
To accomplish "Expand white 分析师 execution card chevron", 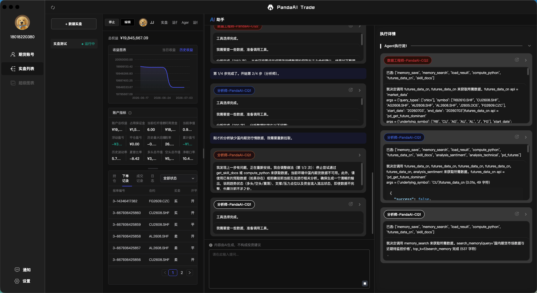I will tap(526, 214).
